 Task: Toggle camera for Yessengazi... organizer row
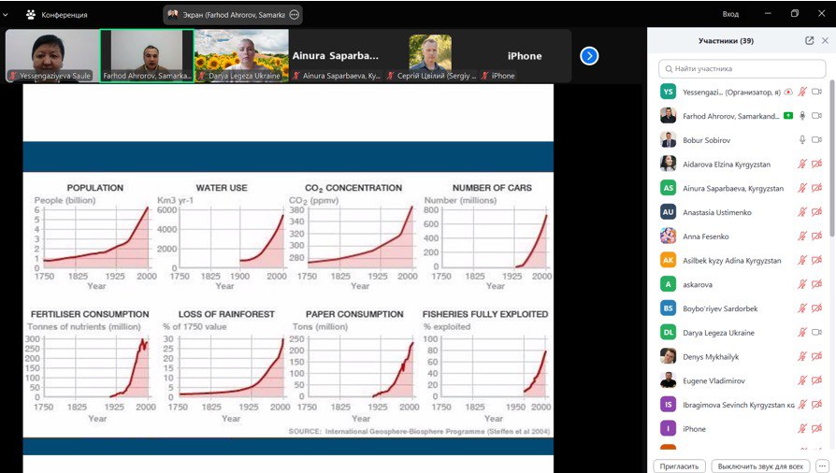pos(816,92)
